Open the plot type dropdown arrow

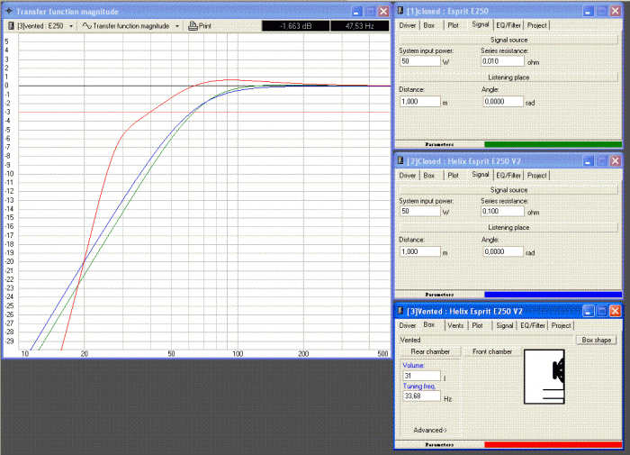pyautogui.click(x=177, y=26)
